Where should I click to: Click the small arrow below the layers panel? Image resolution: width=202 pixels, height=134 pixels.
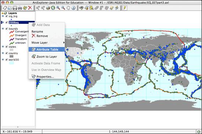click(18, 127)
